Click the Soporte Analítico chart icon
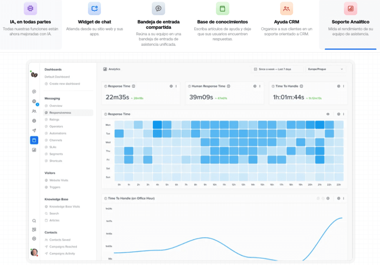 pyautogui.click(x=350, y=9)
